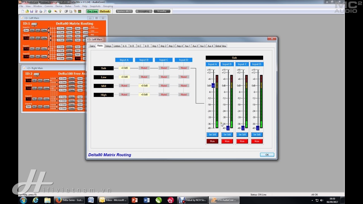The width and height of the screenshot is (363, 204).
Task: Click the Sub row label in matrix
Action: click(x=104, y=68)
